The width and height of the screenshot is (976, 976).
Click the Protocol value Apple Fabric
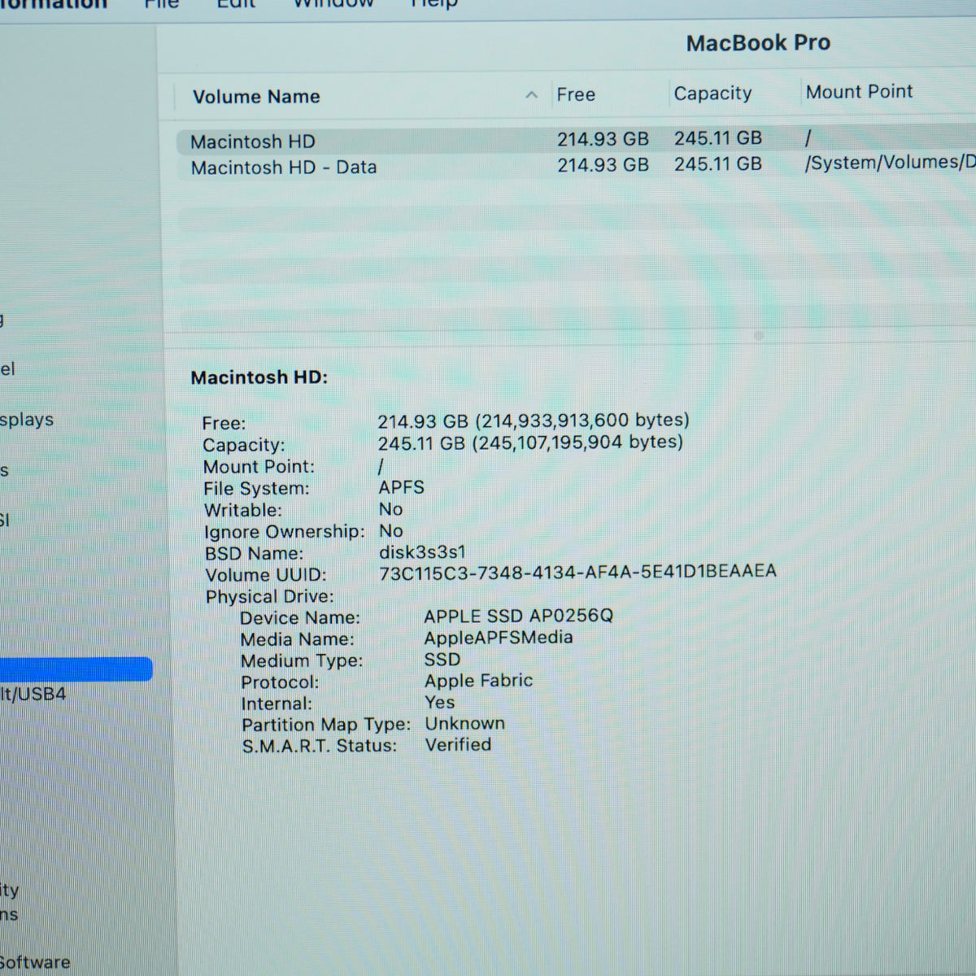click(478, 681)
